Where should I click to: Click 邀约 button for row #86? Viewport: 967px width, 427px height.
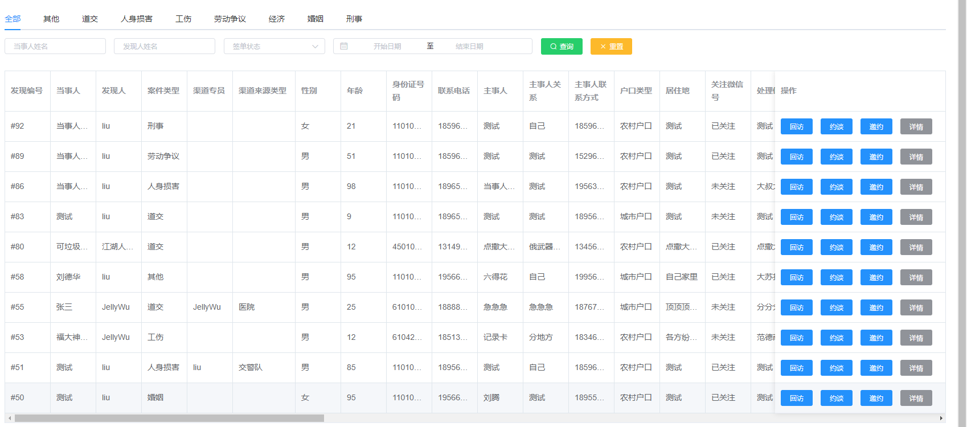[876, 187]
